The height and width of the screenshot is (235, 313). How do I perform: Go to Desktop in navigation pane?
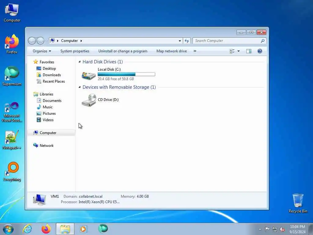click(49, 68)
